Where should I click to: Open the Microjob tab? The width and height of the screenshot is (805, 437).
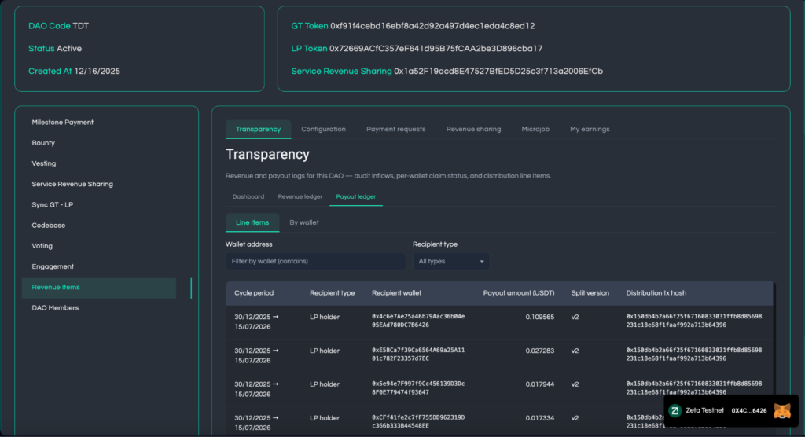pyautogui.click(x=535, y=130)
